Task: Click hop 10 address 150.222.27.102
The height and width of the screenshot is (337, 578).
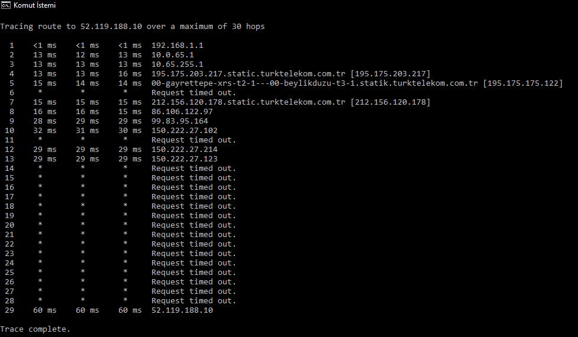Action: [x=185, y=131]
